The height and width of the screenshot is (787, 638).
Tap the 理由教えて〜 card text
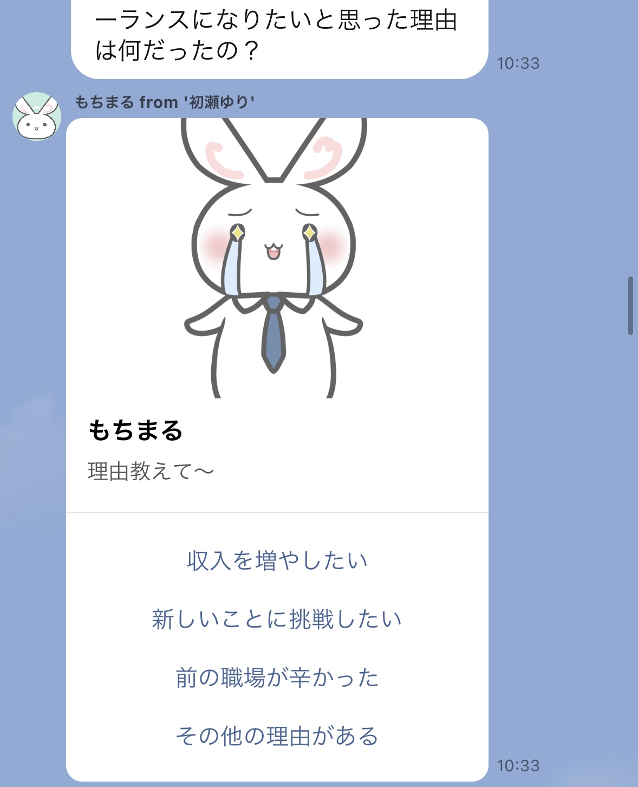151,472
